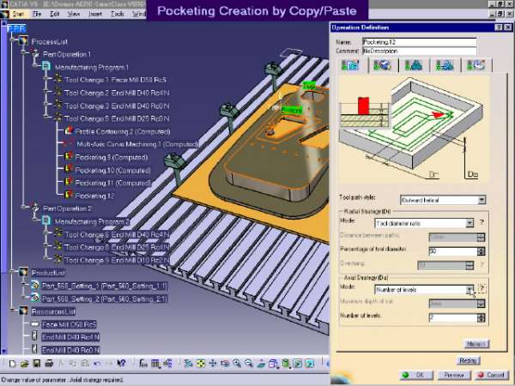Click the Undo icon
The height and width of the screenshot is (386, 515).
[97, 364]
